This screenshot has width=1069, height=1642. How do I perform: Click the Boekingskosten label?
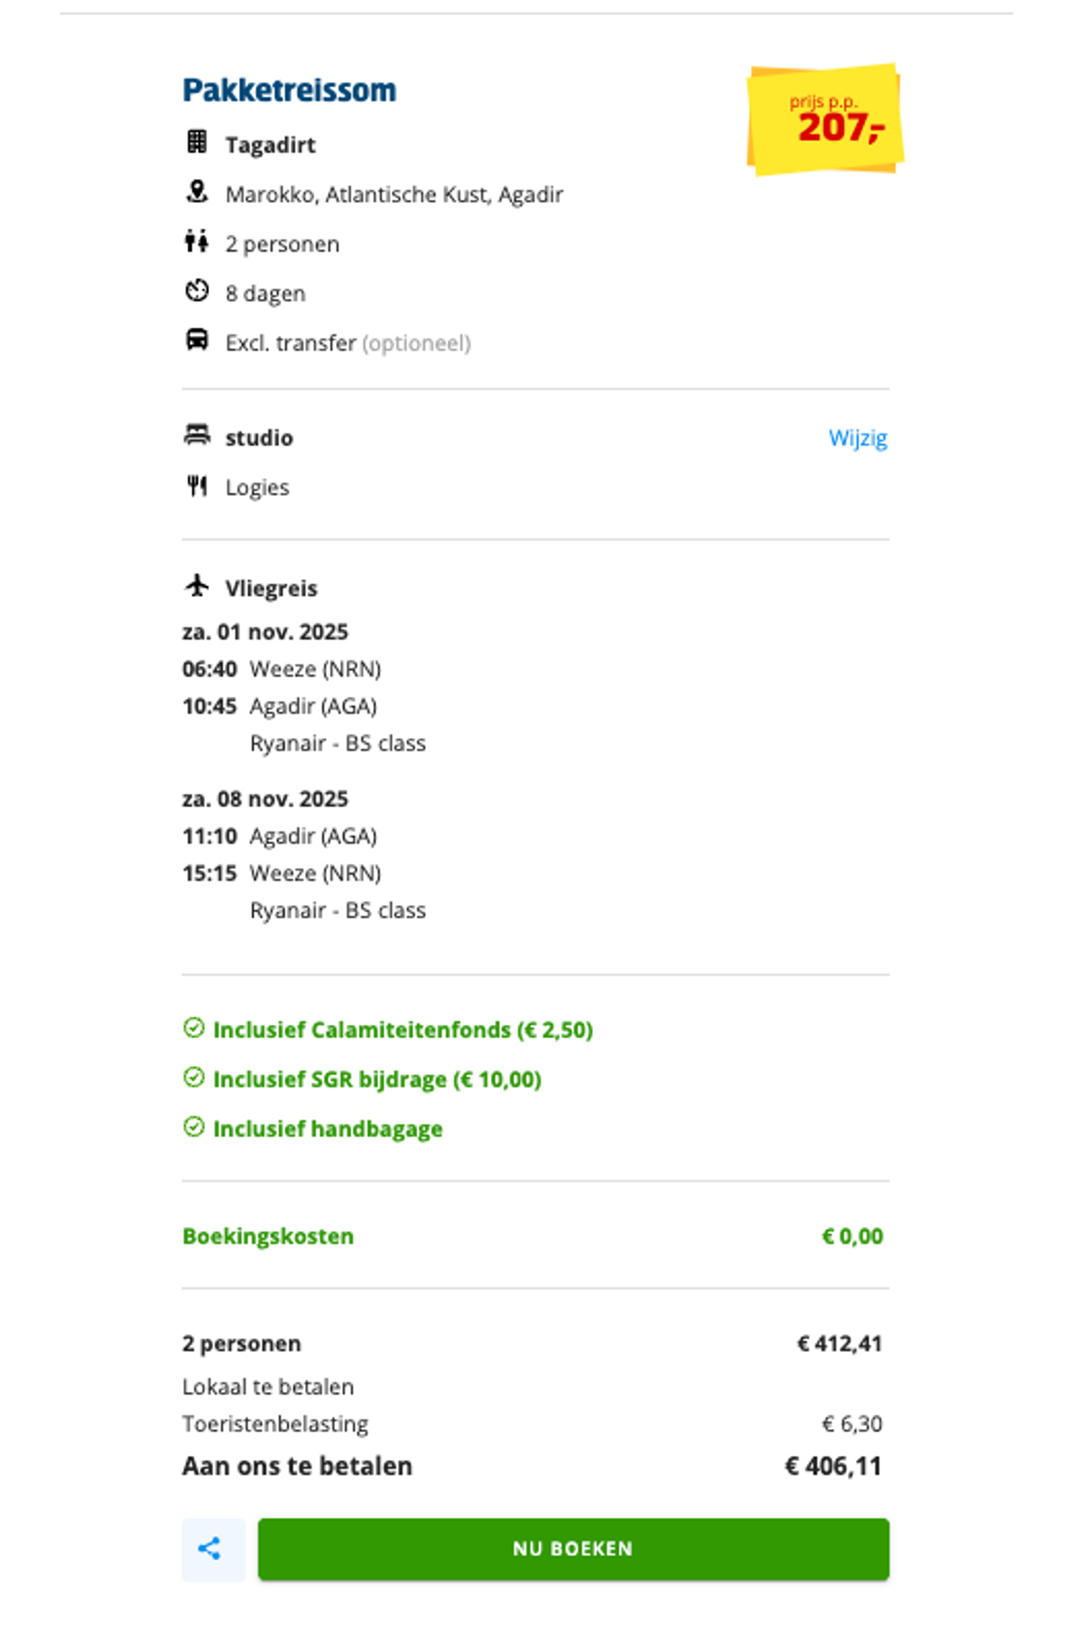[268, 1236]
